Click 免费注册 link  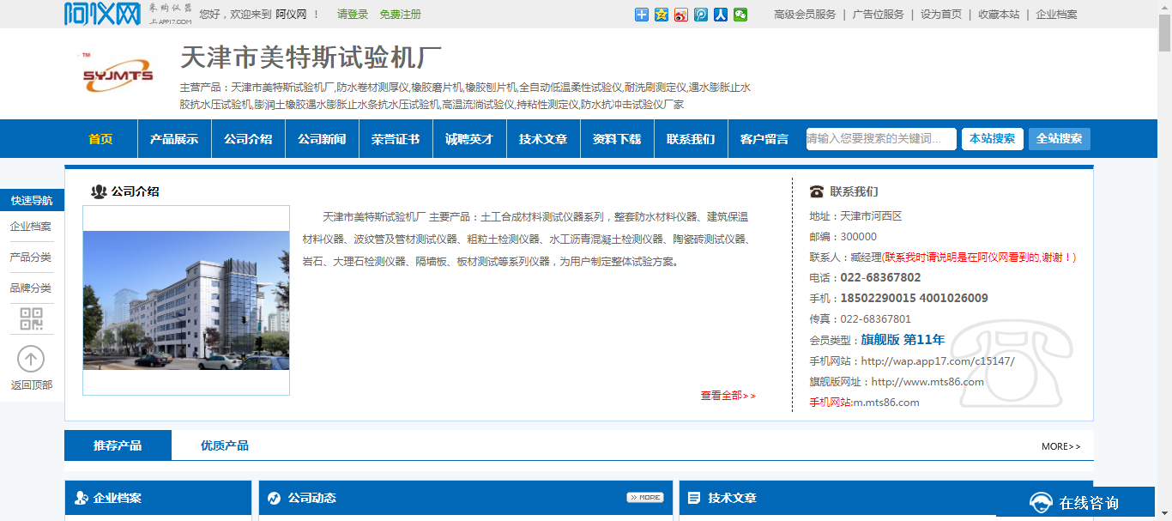(401, 15)
